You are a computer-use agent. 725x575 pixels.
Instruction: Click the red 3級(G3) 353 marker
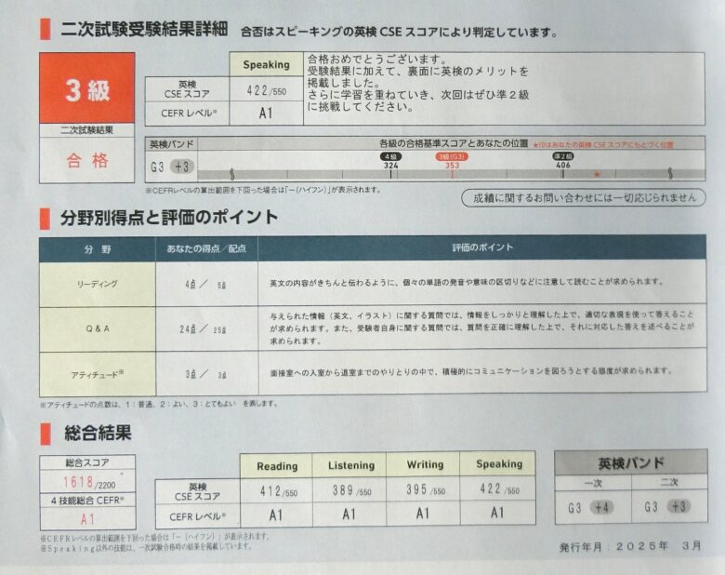(x=452, y=161)
